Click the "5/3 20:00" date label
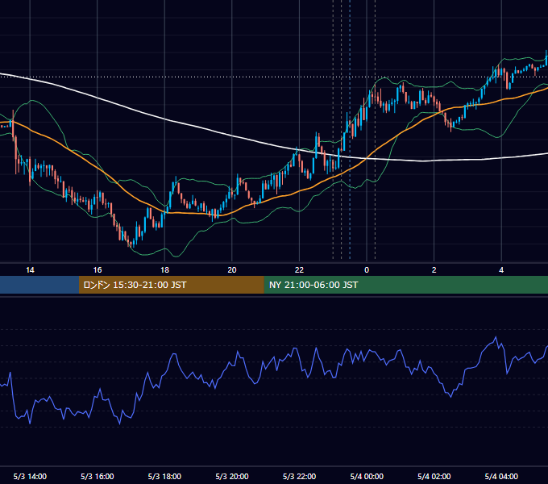The height and width of the screenshot is (484, 548). tap(232, 477)
